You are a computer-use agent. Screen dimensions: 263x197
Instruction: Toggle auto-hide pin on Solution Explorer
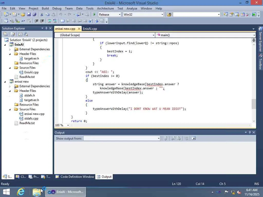[46, 28]
